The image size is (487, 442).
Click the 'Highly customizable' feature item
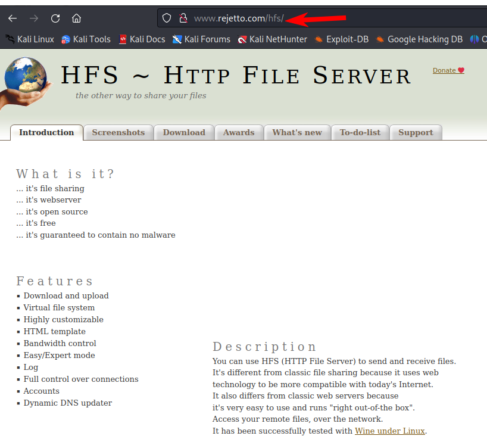(63, 319)
